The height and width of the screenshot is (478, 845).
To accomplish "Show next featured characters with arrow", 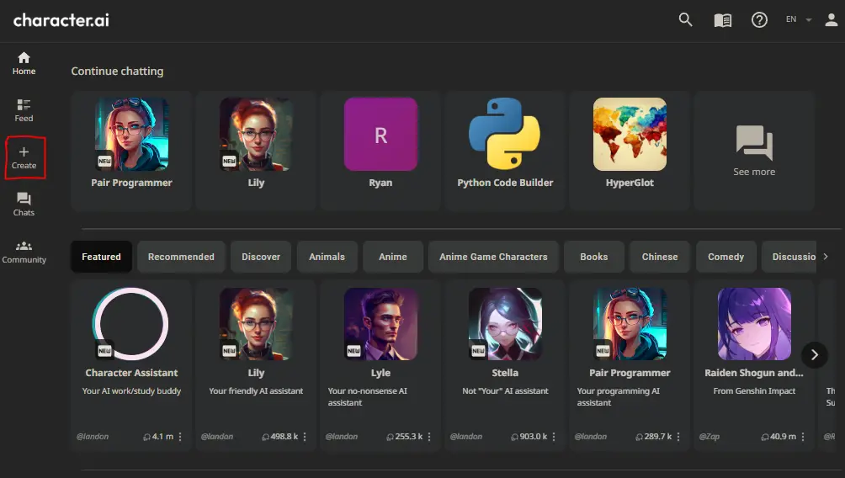I will coord(814,354).
